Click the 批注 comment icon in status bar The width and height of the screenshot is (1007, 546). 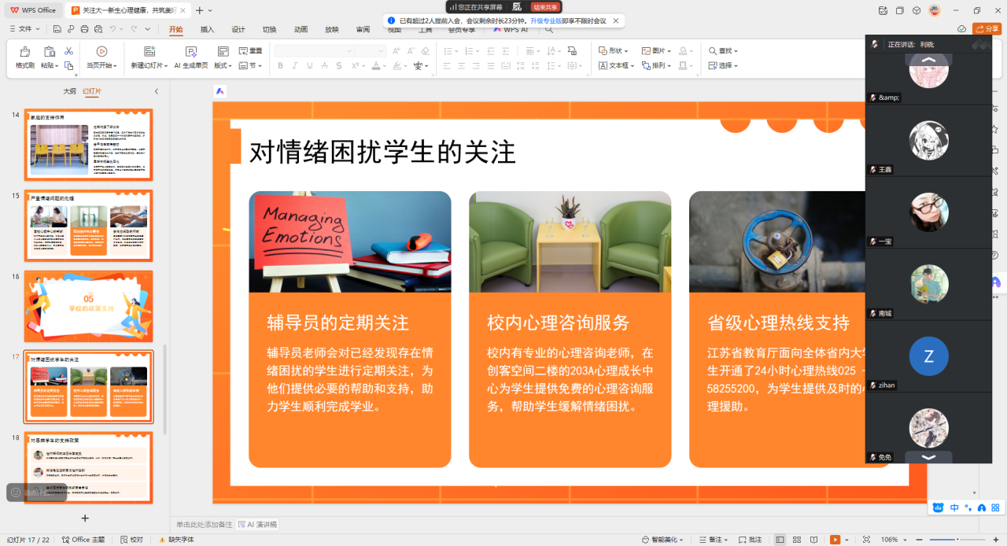pyautogui.click(x=749, y=540)
